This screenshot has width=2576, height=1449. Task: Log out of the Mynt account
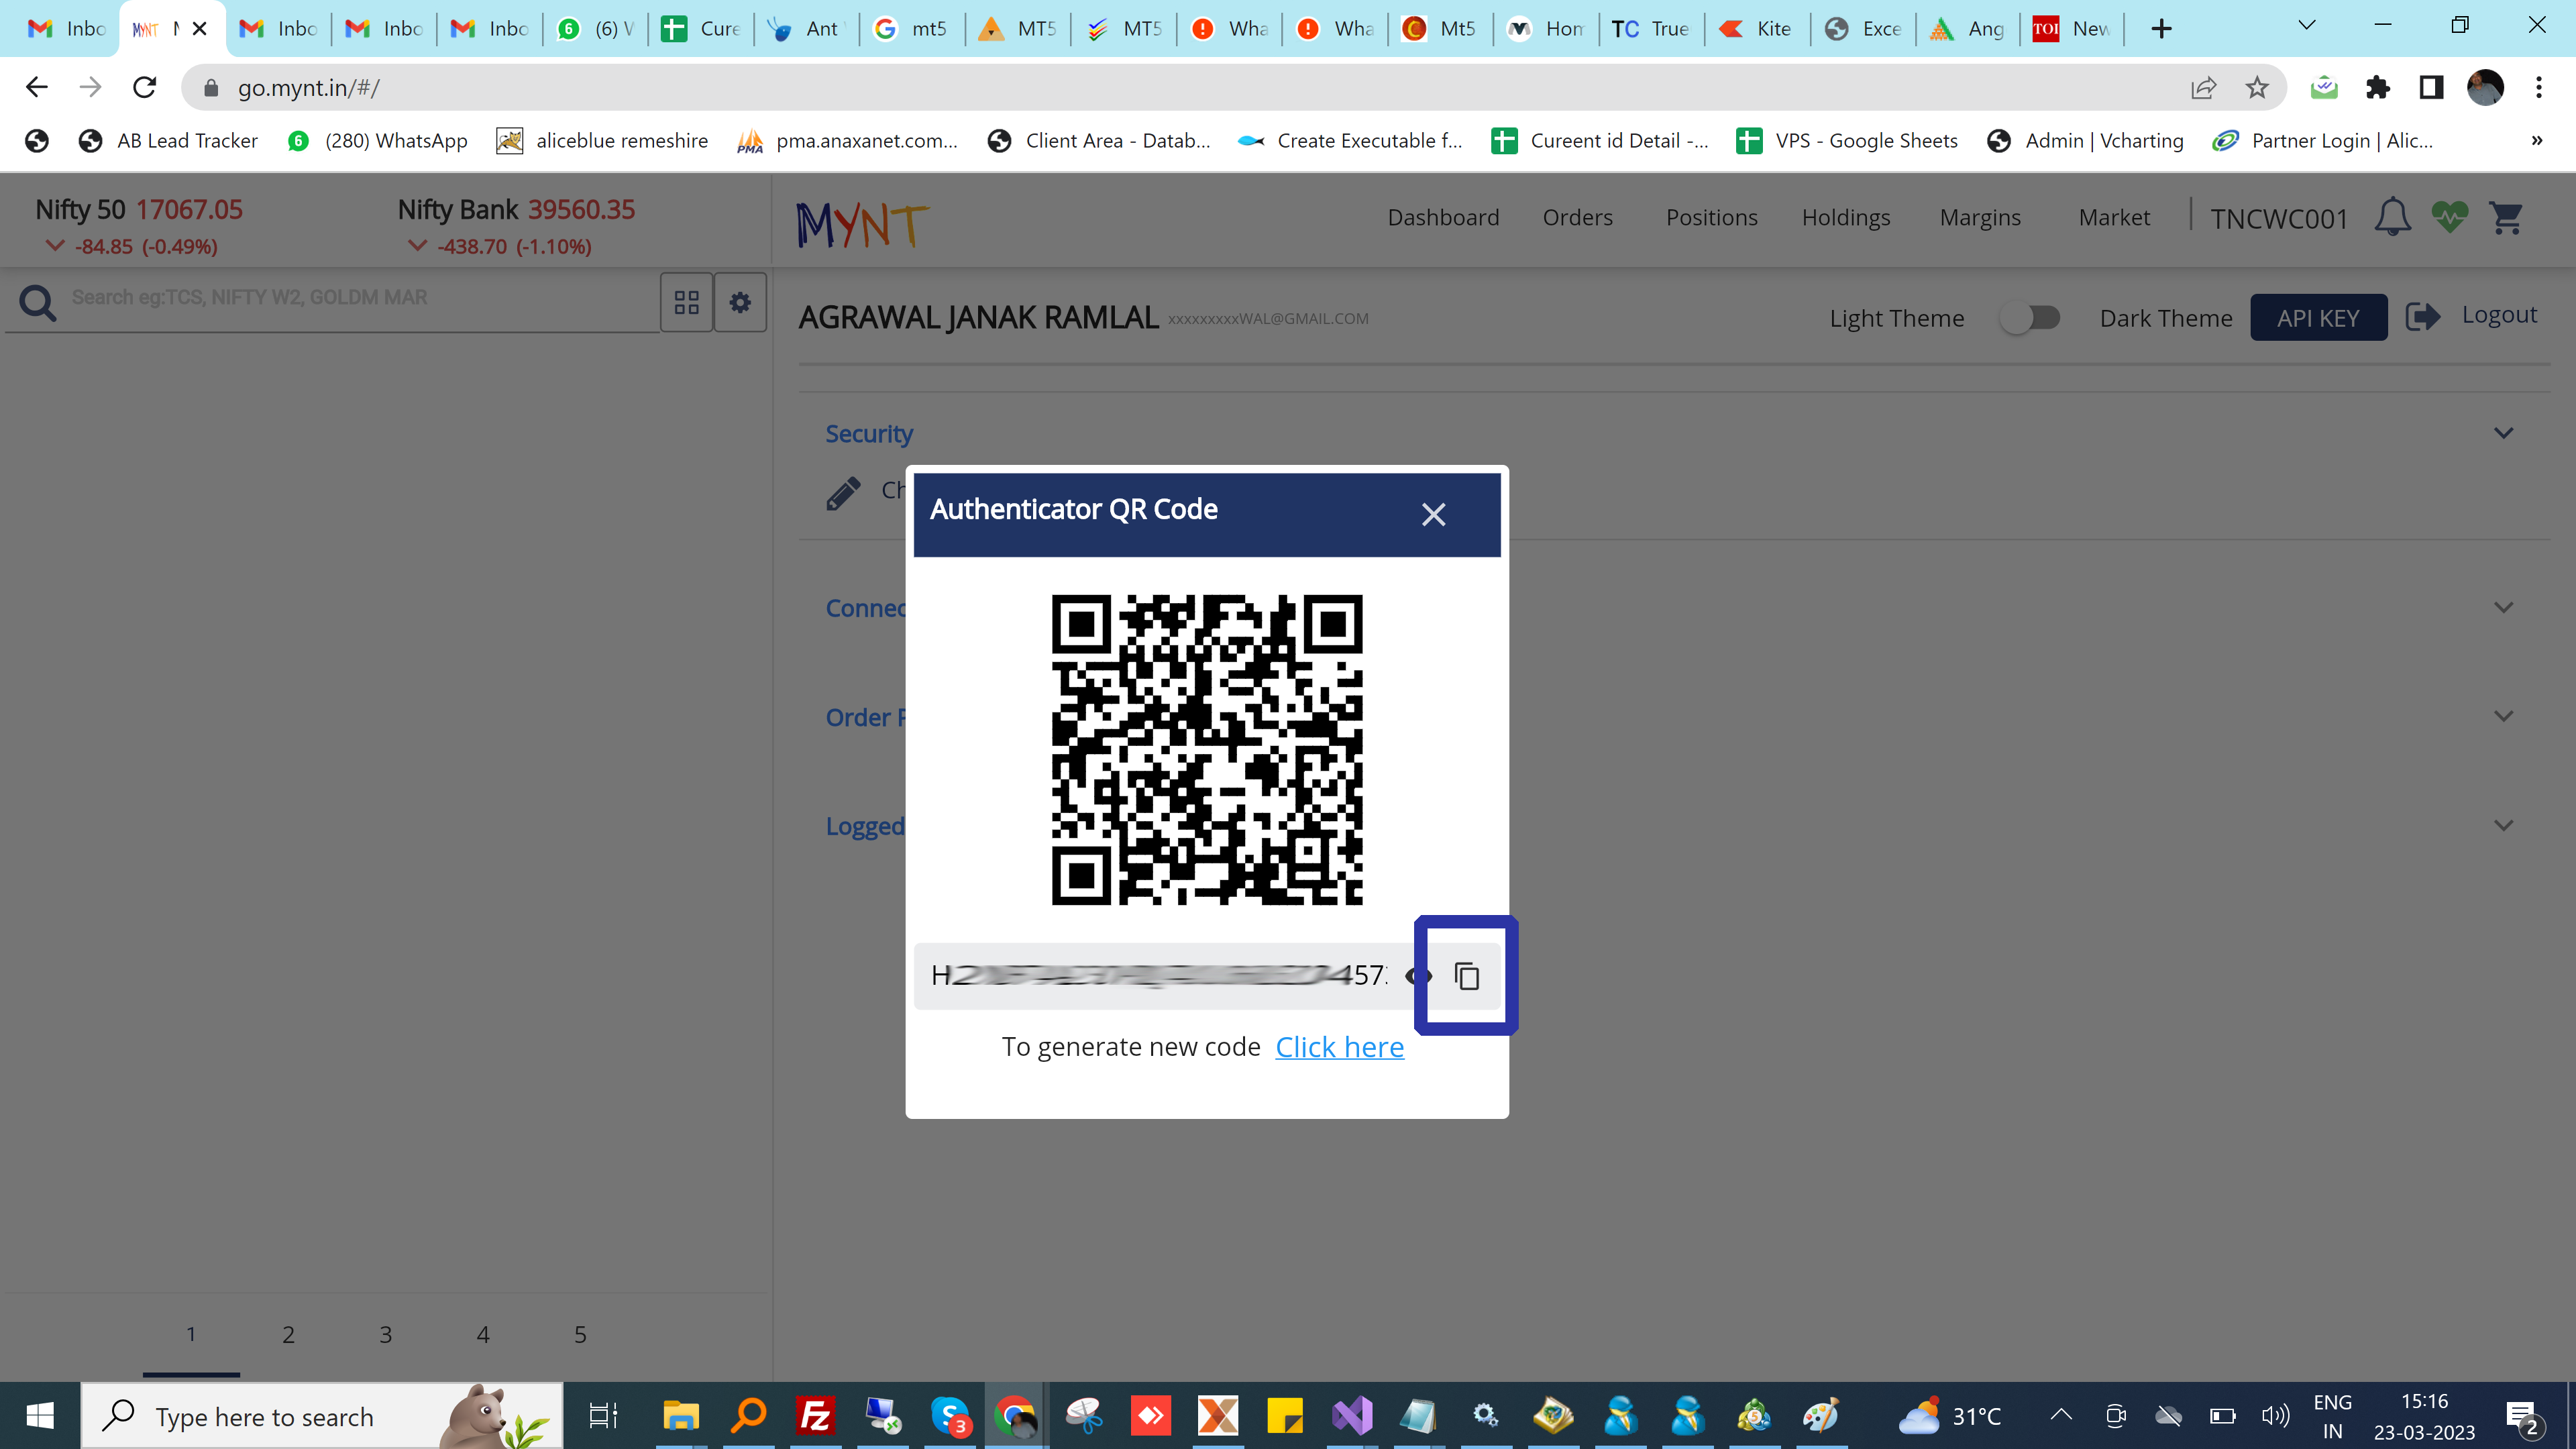click(2471, 316)
